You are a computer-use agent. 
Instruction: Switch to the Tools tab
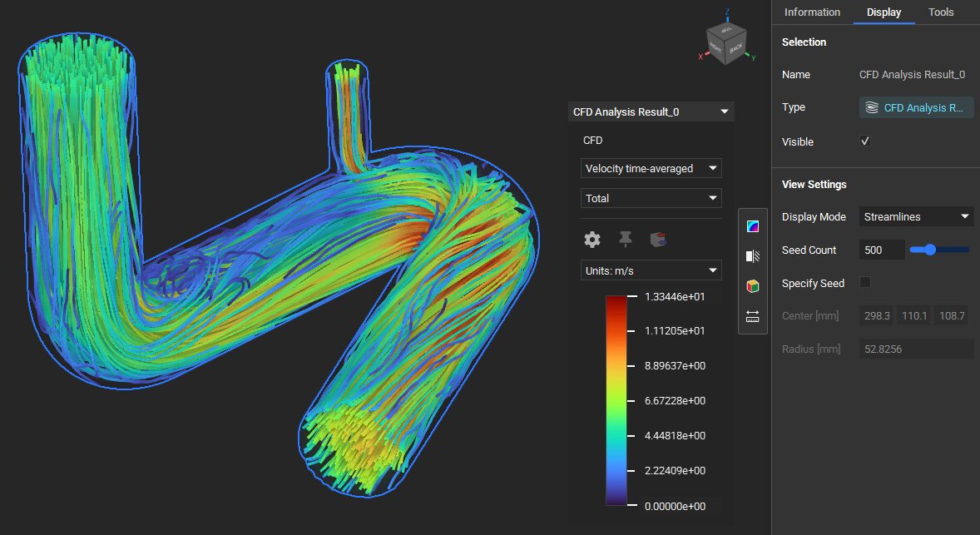tap(941, 12)
